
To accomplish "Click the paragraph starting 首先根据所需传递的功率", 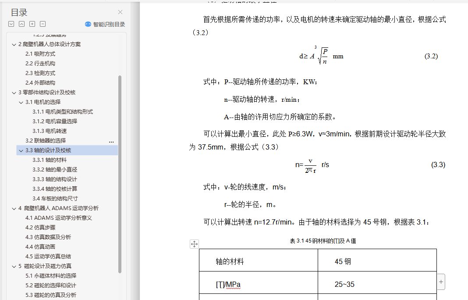I will coord(317,26).
